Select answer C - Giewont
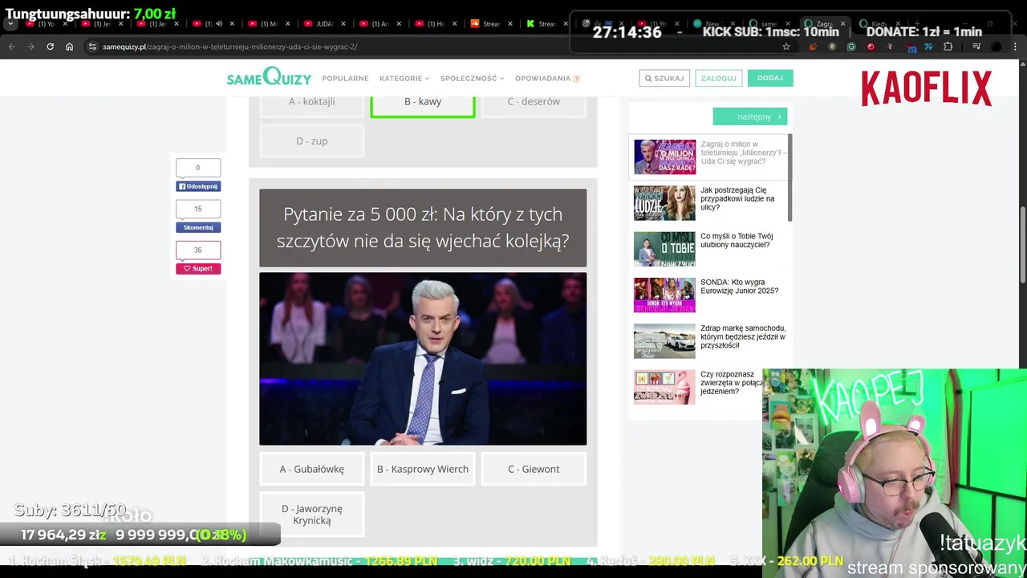The image size is (1027, 578). click(534, 469)
